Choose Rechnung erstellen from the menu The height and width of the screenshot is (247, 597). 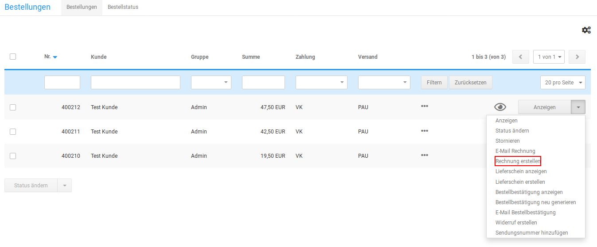[518, 161]
